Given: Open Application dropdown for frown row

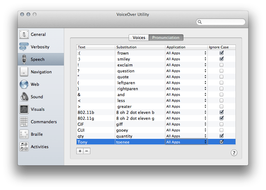Looking at the screenshot, I should (x=186, y=53).
